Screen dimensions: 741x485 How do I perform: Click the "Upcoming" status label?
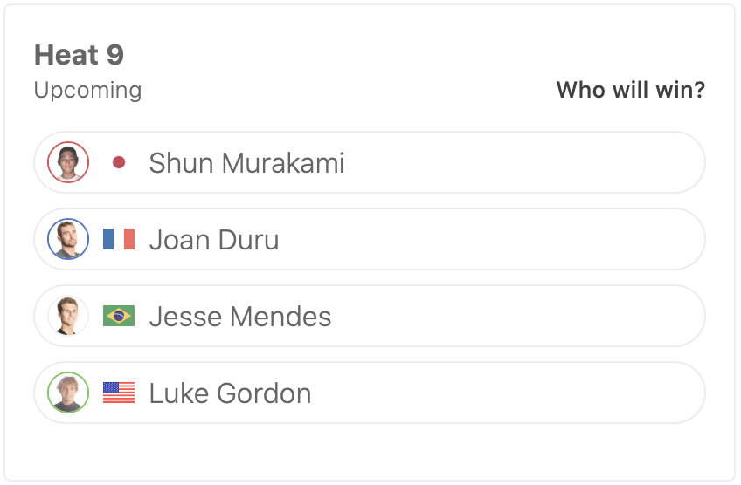[x=87, y=90]
